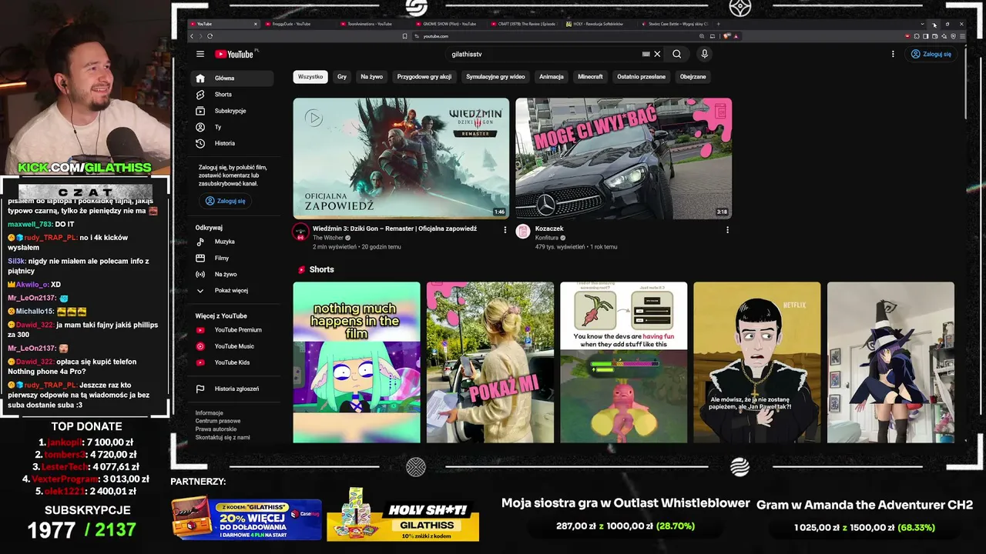Viewport: 986px width, 554px height.
Task: Select the Przygodowe gry akcji chip
Action: click(x=424, y=77)
